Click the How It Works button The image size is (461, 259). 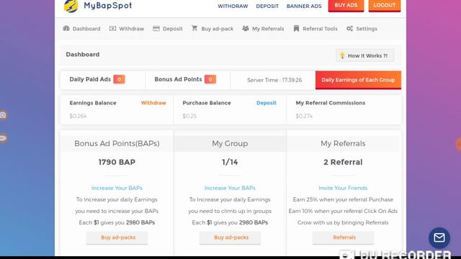[x=365, y=55]
